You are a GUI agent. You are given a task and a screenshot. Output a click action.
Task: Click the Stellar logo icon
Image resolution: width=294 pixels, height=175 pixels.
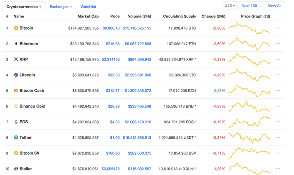click(16, 169)
